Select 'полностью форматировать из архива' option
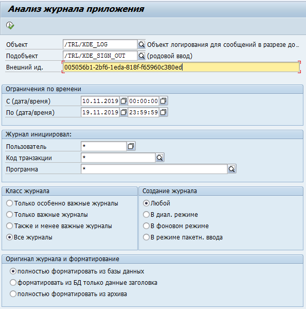Image resolution: width=306 pixels, height=309 pixels. (13, 294)
